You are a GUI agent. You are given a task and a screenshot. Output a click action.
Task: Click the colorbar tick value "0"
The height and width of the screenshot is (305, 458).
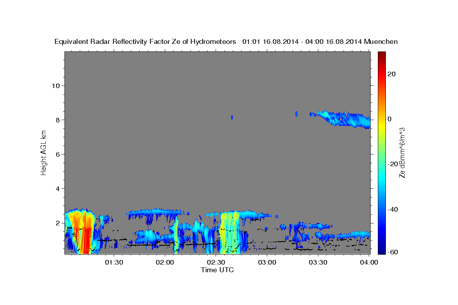[390, 119]
